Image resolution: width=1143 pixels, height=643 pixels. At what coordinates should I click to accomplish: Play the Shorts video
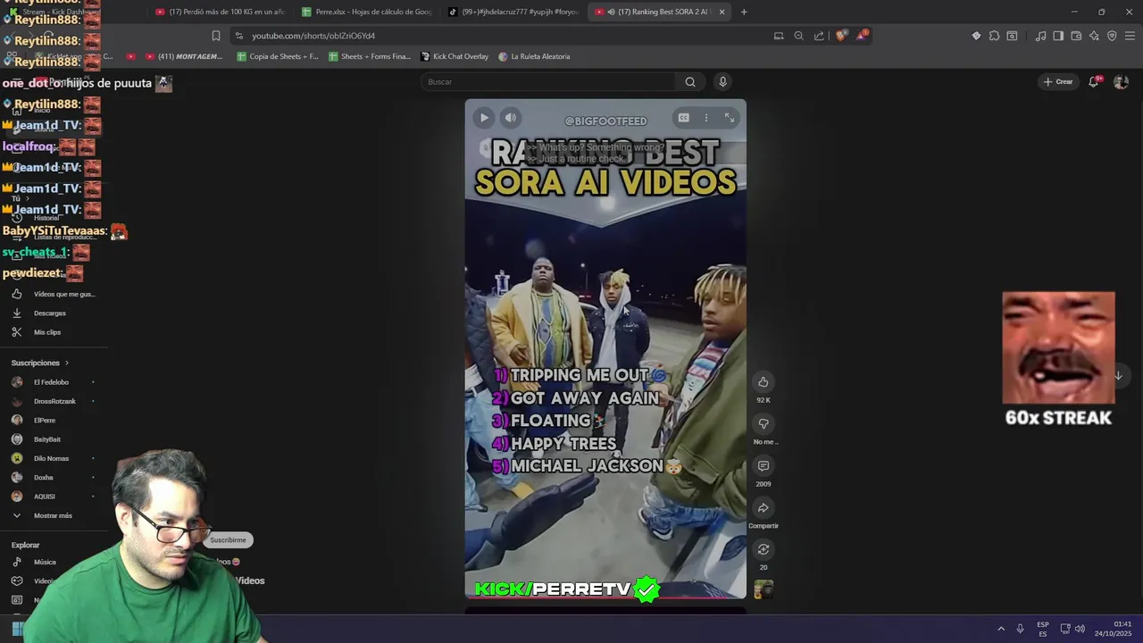(x=484, y=118)
